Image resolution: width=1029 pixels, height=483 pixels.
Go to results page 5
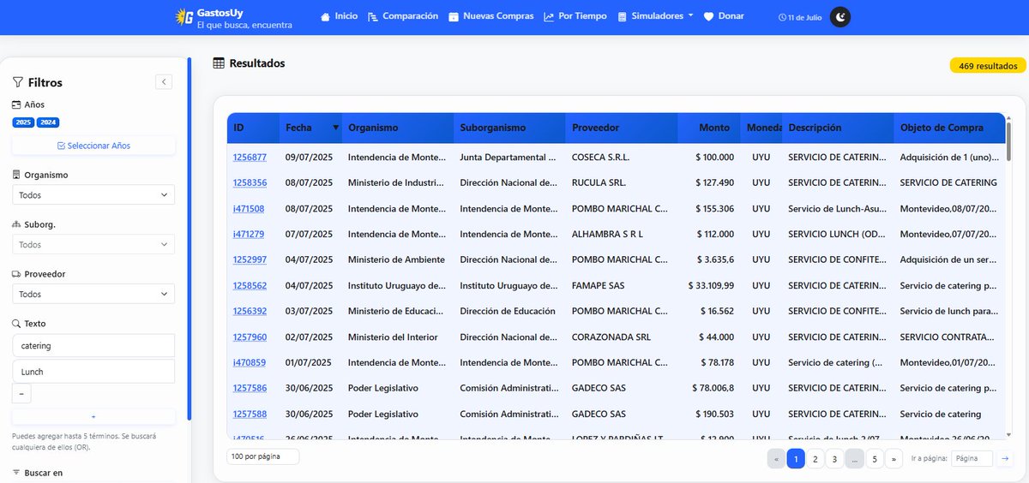click(x=875, y=458)
